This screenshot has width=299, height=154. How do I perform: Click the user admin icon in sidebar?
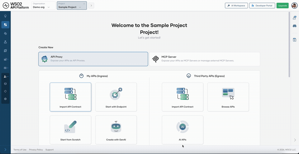click(x=5, y=77)
